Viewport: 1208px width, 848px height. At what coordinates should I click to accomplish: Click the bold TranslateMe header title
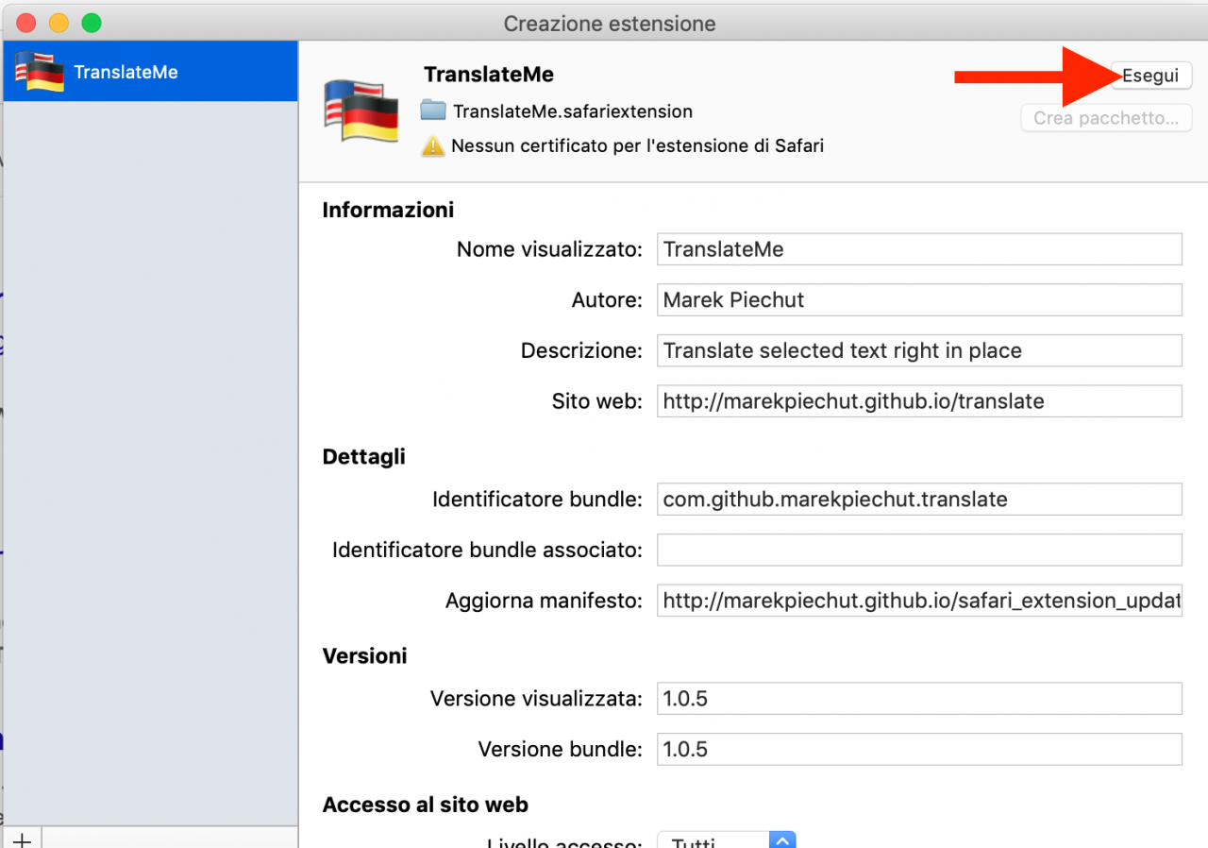pyautogui.click(x=489, y=75)
